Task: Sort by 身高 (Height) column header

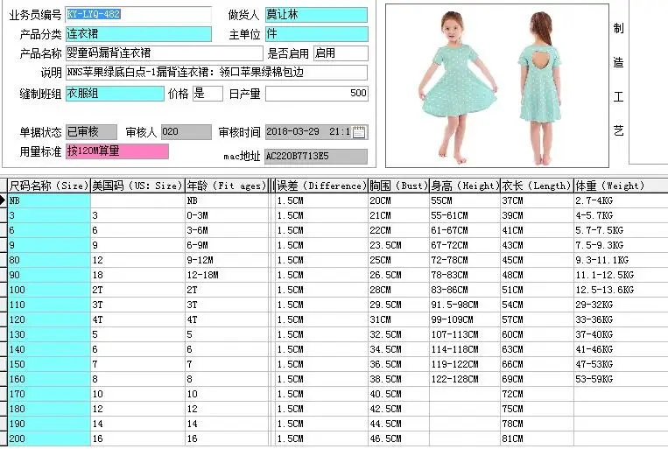Action: click(x=465, y=186)
